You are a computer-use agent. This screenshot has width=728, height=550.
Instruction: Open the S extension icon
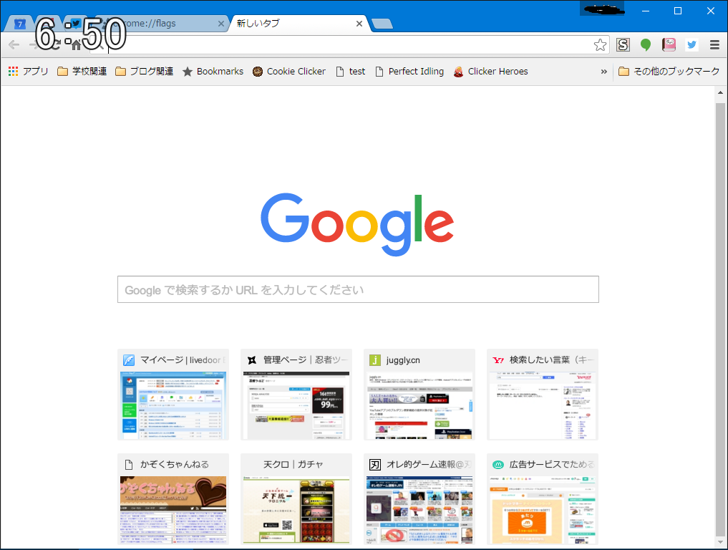tap(623, 44)
